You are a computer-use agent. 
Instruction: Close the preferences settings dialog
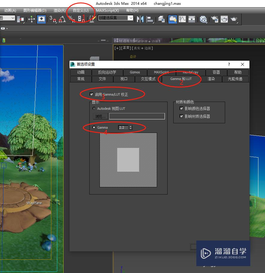coord(243,64)
